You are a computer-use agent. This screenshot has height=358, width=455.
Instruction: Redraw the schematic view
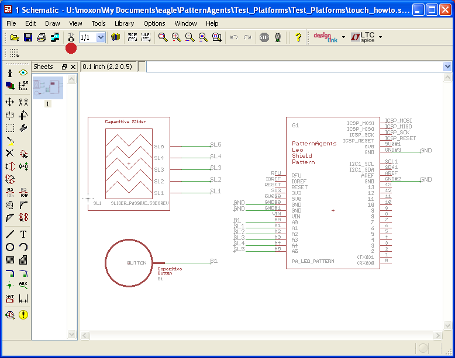[x=203, y=37]
